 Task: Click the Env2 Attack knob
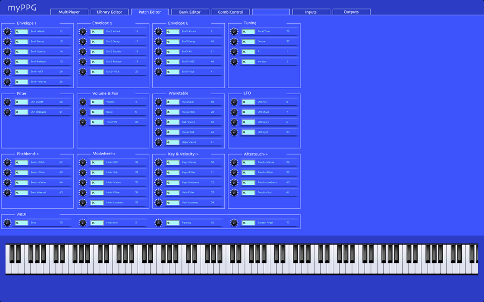[x=83, y=31]
